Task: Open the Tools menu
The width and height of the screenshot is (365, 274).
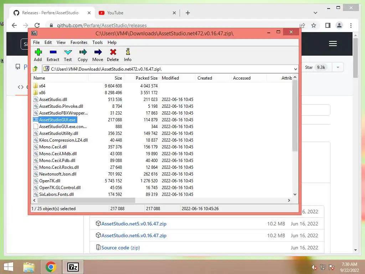Action: (x=97, y=42)
